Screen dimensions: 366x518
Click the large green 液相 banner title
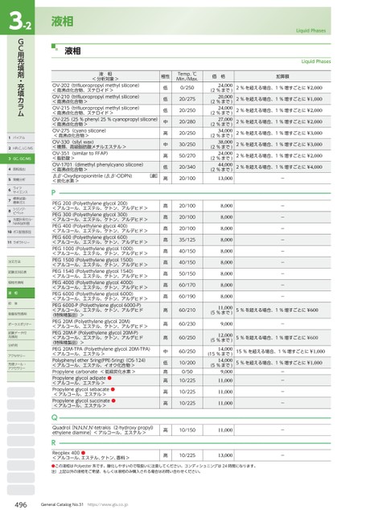[x=62, y=22]
